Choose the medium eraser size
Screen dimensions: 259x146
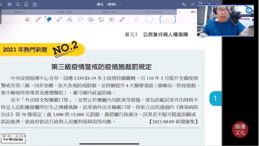tap(149, 19)
